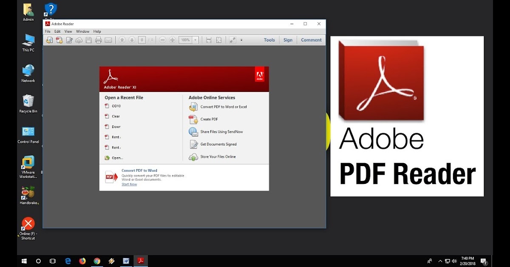Viewport: 510px width, 267px height.
Task: Click the 100% zoom value field
Action: (185, 40)
